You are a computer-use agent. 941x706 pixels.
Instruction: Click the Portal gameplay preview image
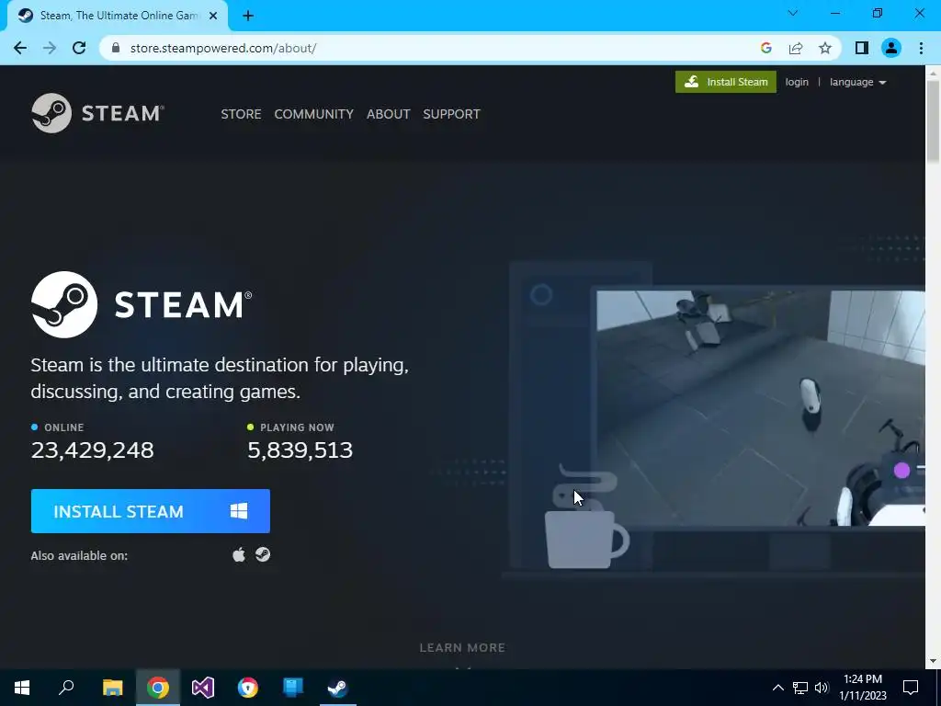click(x=760, y=408)
